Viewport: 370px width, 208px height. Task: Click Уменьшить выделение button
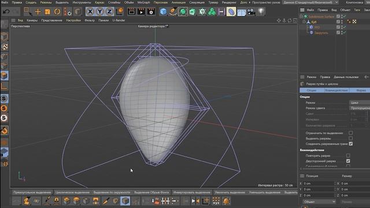click(265, 192)
